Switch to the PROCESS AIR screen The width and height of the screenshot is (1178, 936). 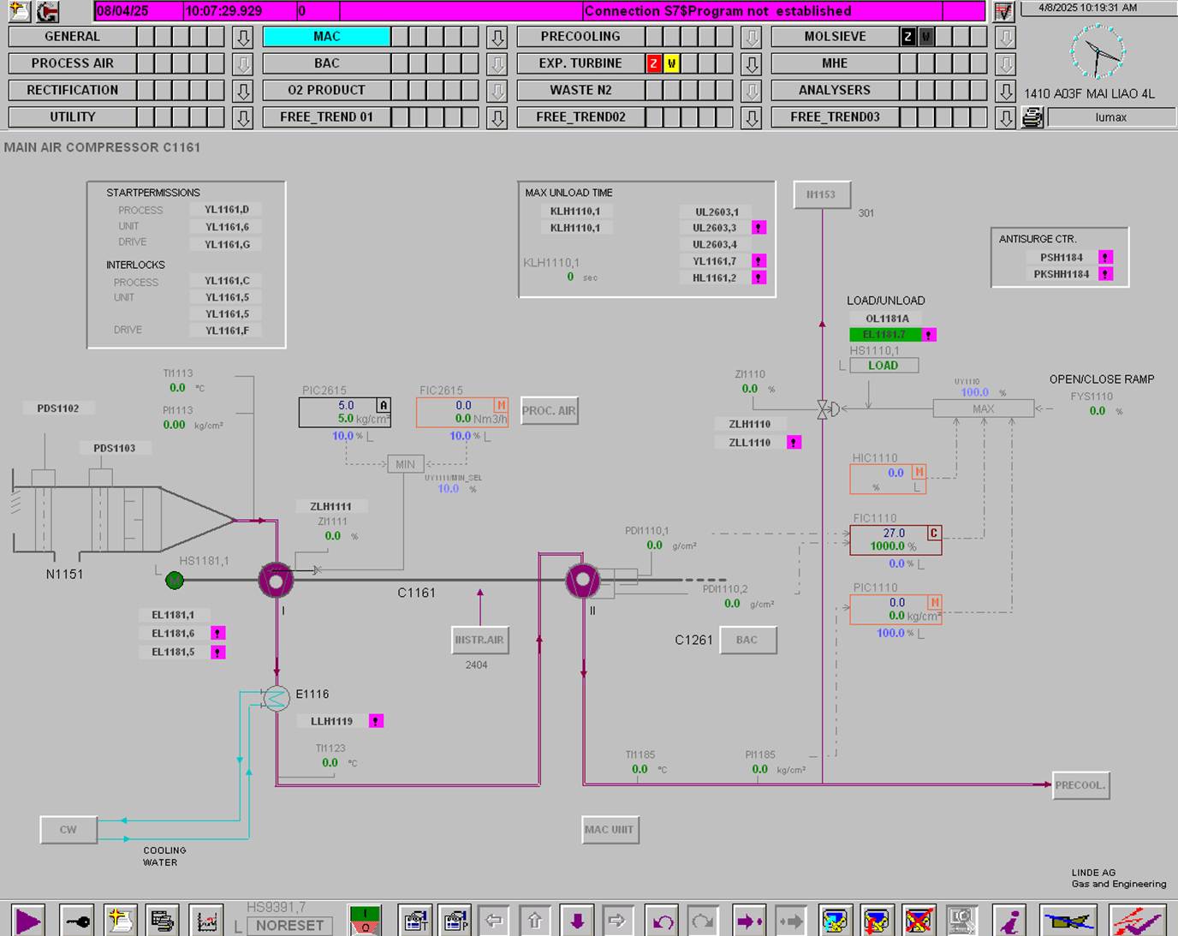click(x=72, y=63)
